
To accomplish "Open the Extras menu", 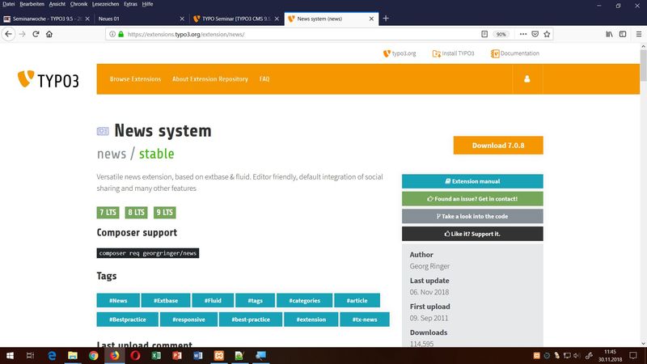I will pos(130,4).
